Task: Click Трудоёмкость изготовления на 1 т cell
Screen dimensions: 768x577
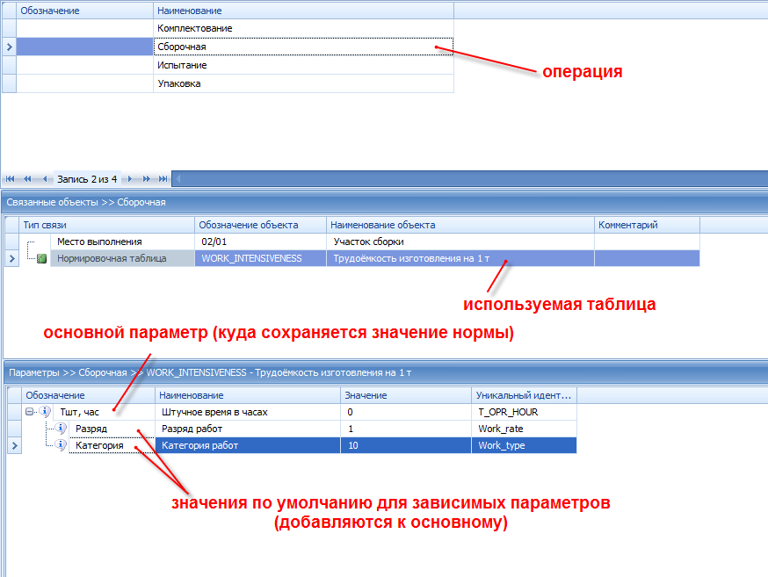Action: [x=460, y=258]
